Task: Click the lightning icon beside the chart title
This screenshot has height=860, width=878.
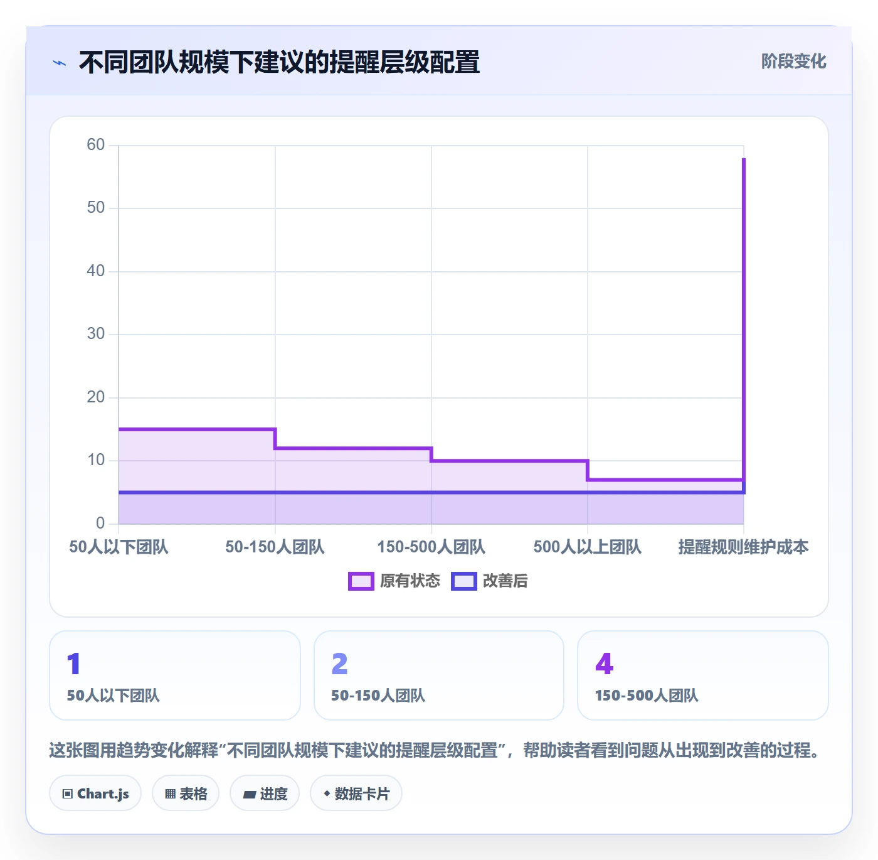Action: point(60,63)
